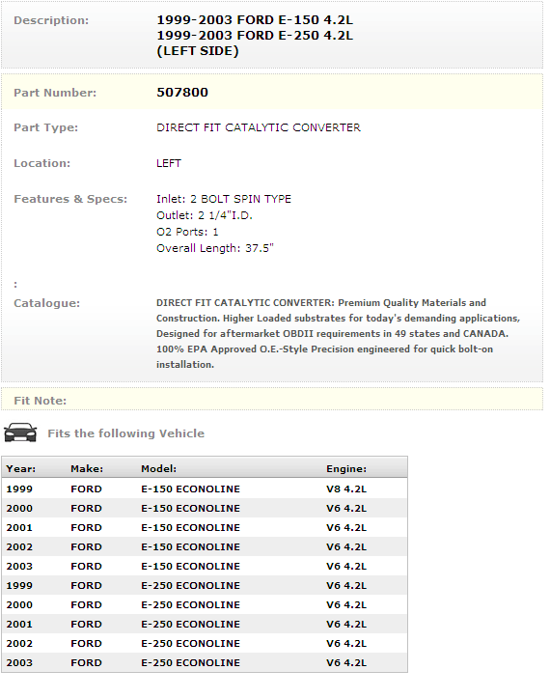Click the DIRECT FIT CATALYTIC CONVERTER part type

(x=258, y=127)
